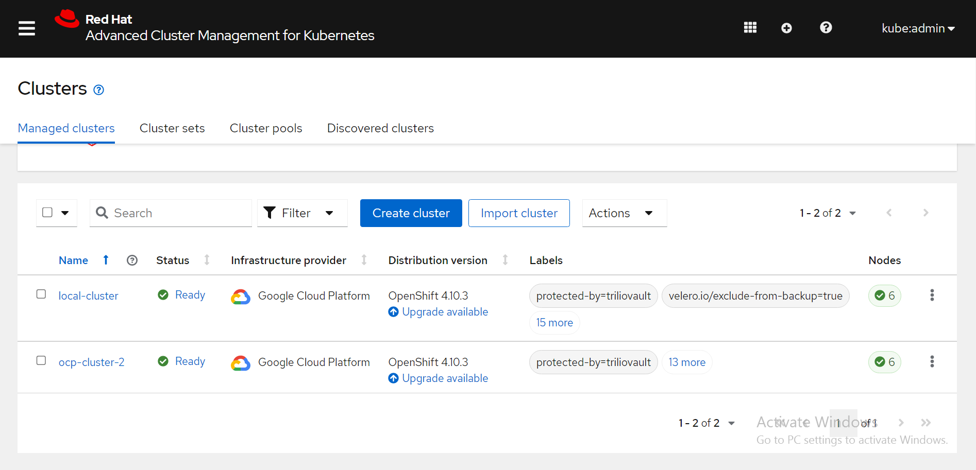
Task: Select the local-cluster row checkbox
Action: coord(41,294)
